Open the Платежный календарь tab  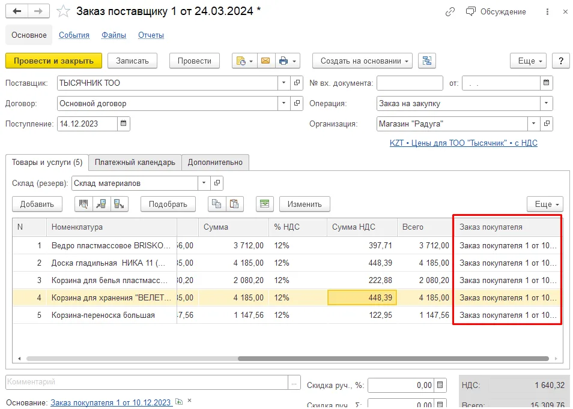135,163
